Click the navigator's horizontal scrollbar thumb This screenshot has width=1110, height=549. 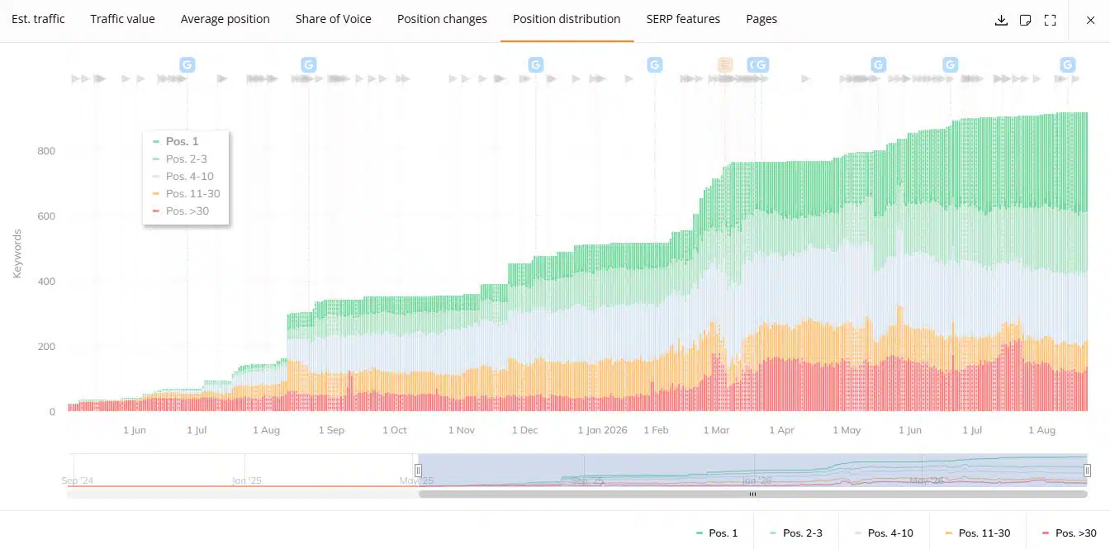pyautogui.click(x=752, y=494)
